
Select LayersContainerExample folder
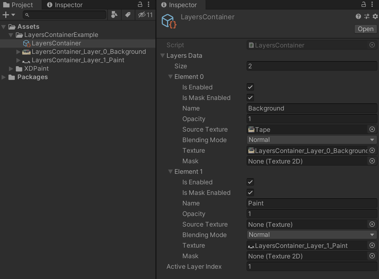[78, 35]
